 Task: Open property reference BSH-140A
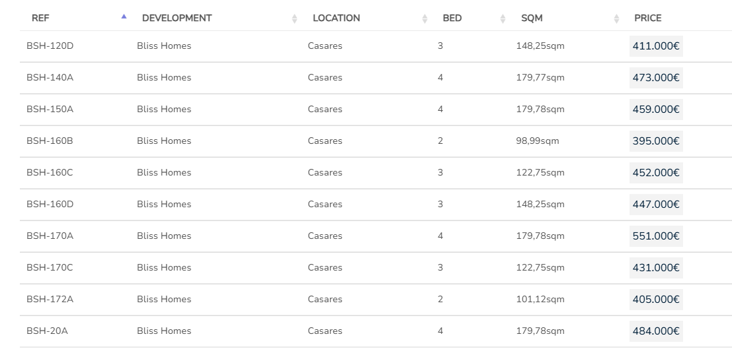tap(50, 78)
